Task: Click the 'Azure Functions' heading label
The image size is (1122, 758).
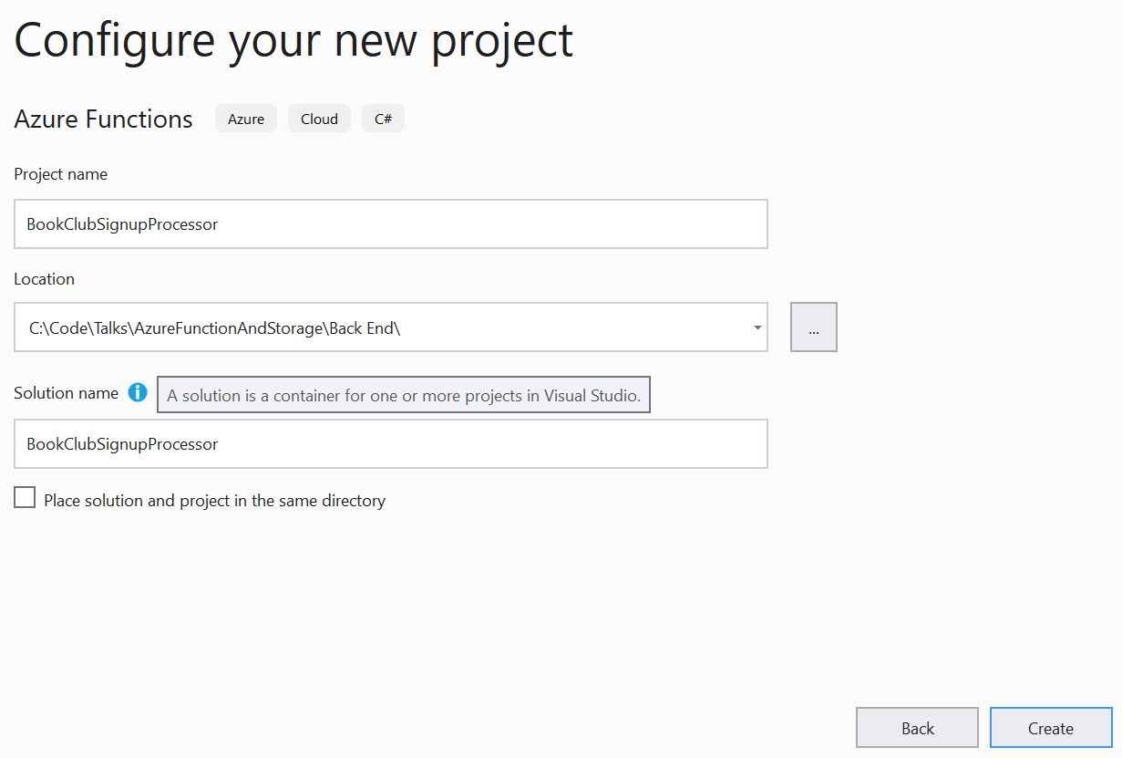Action: pyautogui.click(x=102, y=119)
